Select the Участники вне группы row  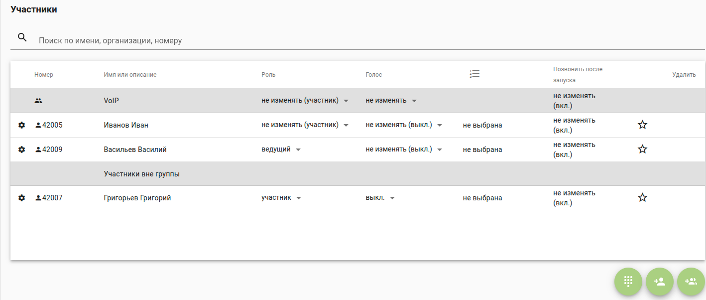(142, 174)
